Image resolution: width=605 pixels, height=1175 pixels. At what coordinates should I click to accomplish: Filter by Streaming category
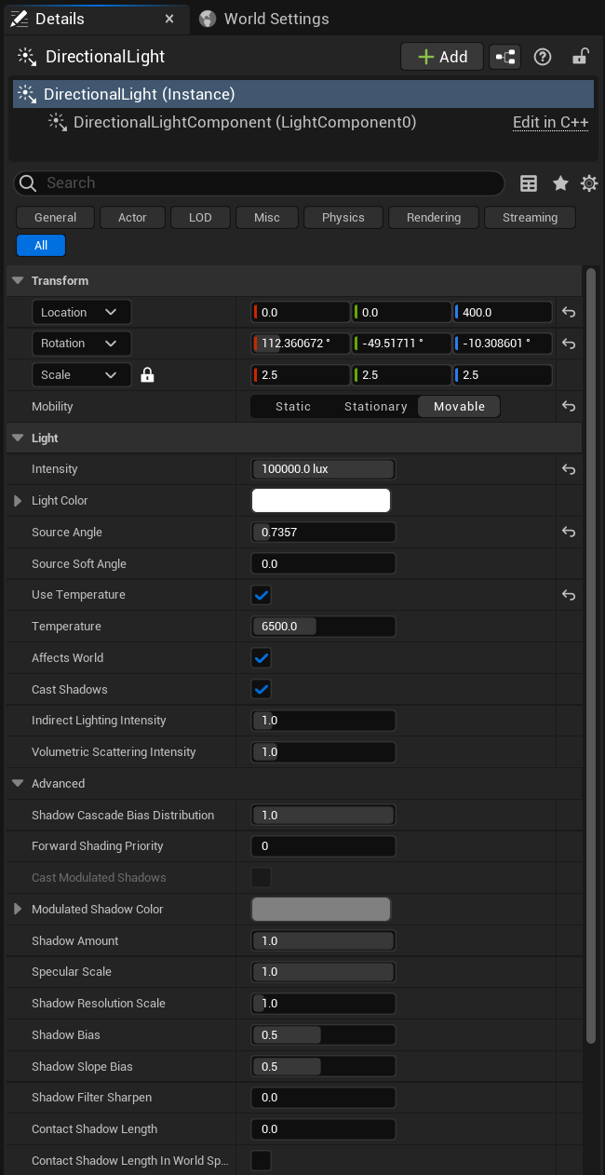coord(530,217)
